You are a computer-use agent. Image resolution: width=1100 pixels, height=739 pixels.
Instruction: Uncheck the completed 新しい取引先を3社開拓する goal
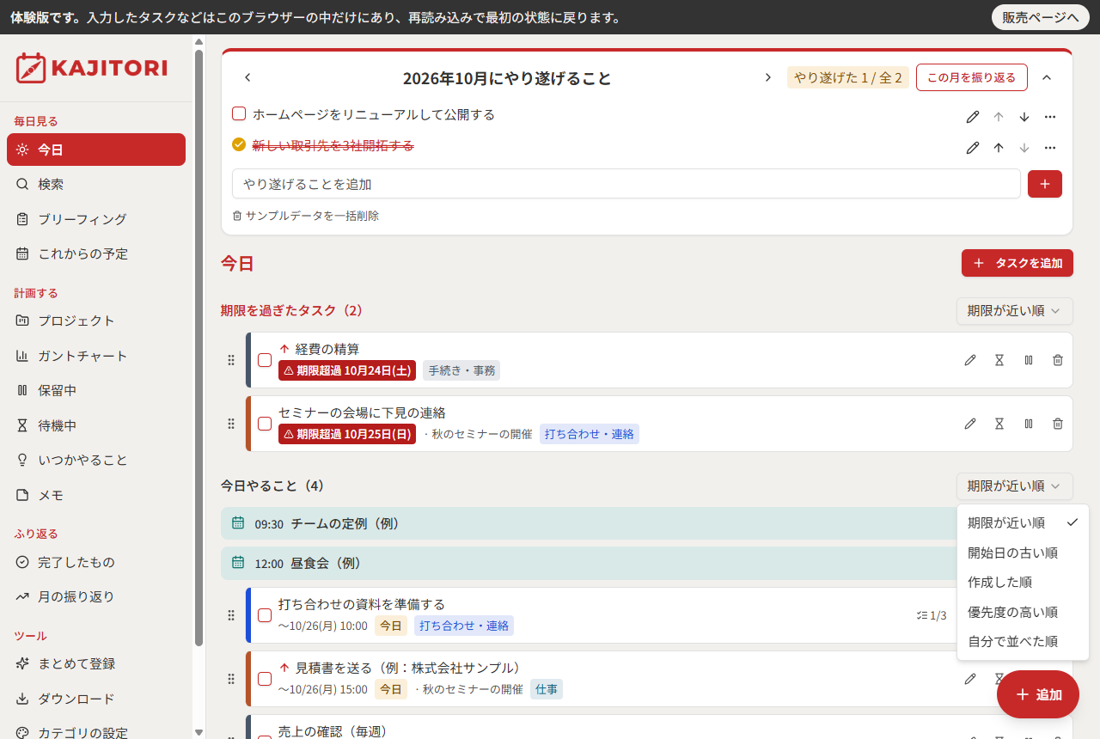pyautogui.click(x=239, y=144)
